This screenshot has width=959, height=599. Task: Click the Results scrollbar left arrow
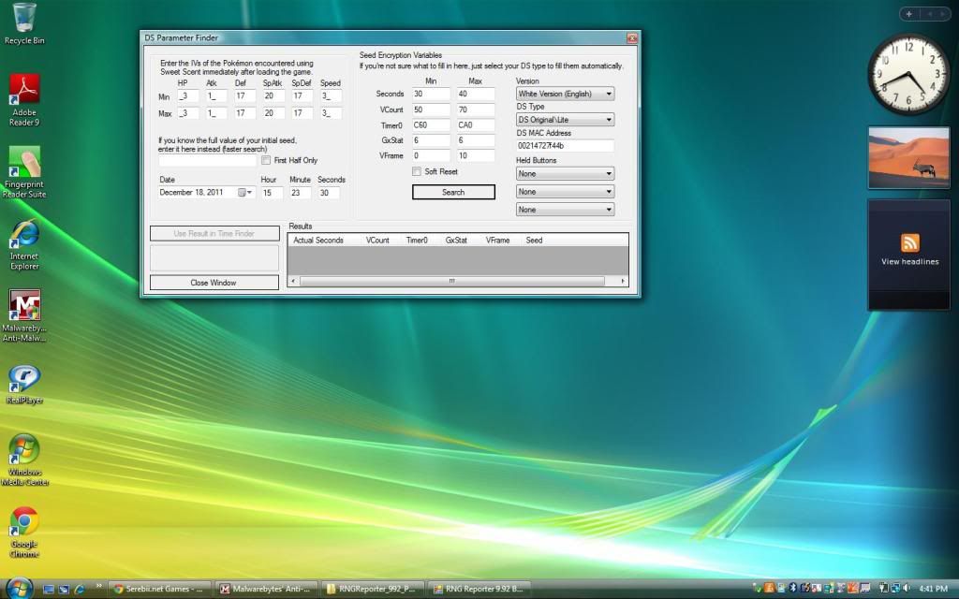(293, 281)
